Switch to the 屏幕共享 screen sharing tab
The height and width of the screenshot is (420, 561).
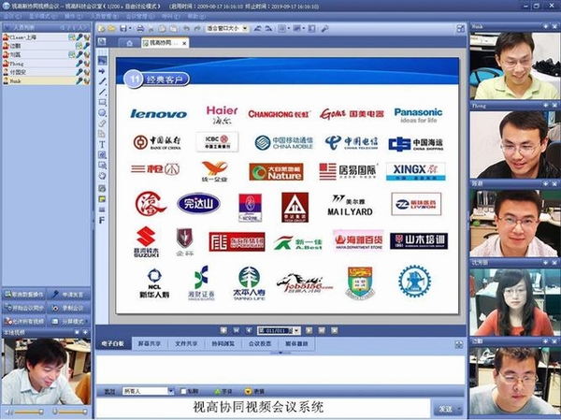pyautogui.click(x=150, y=343)
